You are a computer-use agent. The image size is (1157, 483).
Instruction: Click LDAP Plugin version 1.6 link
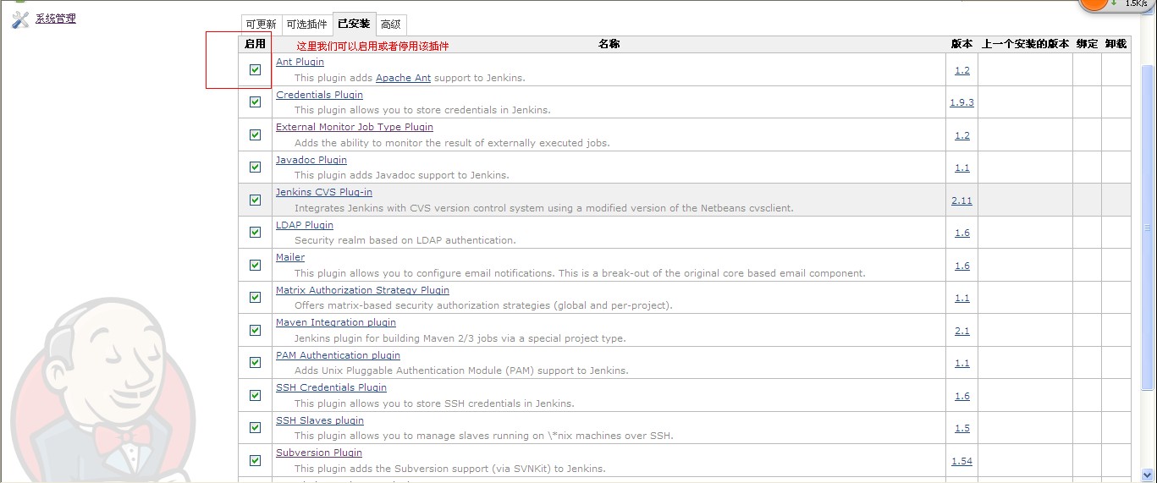point(962,233)
